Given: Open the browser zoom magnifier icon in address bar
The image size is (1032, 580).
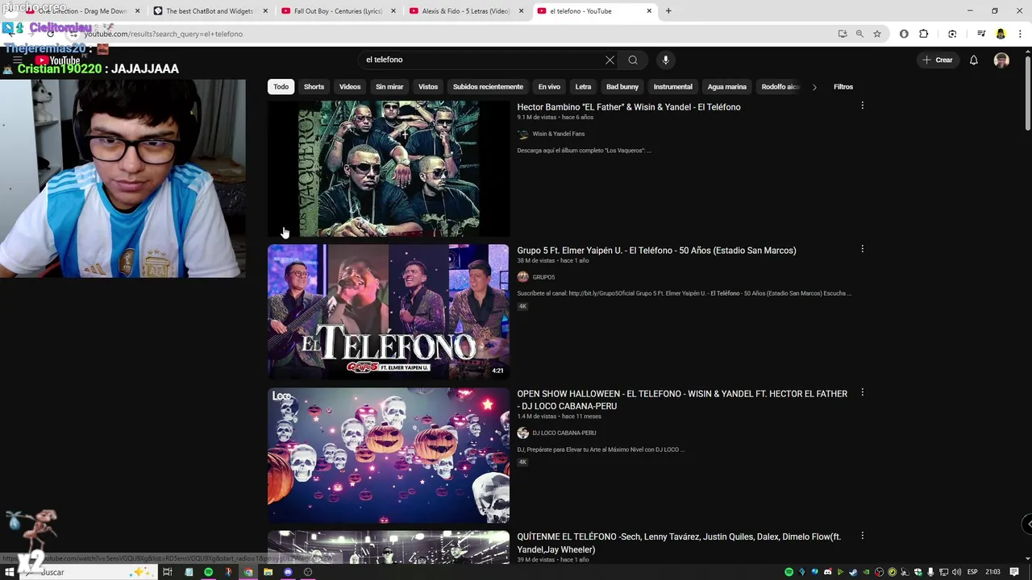Looking at the screenshot, I should click(x=859, y=34).
